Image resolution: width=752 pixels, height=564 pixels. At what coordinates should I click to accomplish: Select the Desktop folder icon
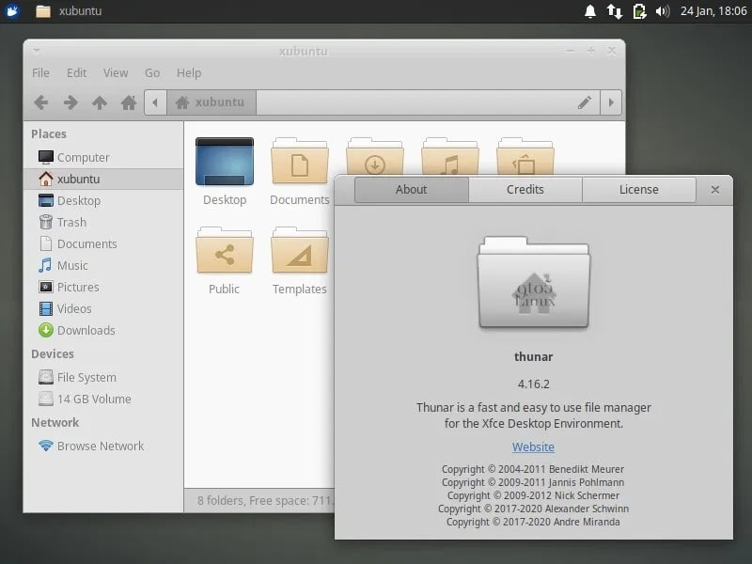point(225,162)
